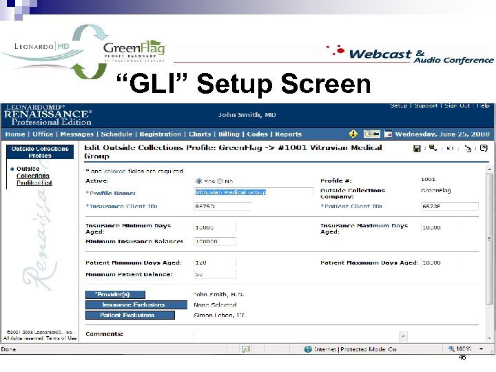496x372 pixels.
Task: Open the Billing menu
Action: (x=229, y=134)
